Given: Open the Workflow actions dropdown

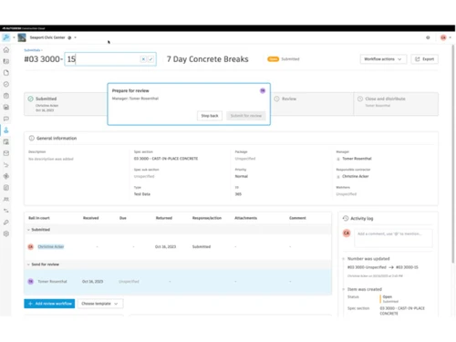Looking at the screenshot, I should [x=383, y=59].
